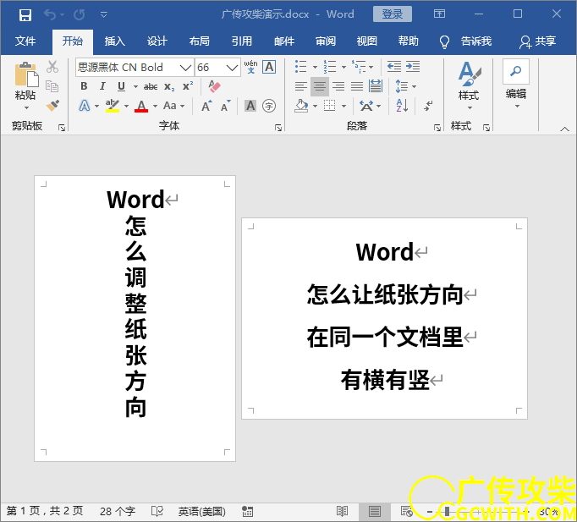Toggle show paragraph marks
577x522 pixels.
pyautogui.click(x=428, y=106)
